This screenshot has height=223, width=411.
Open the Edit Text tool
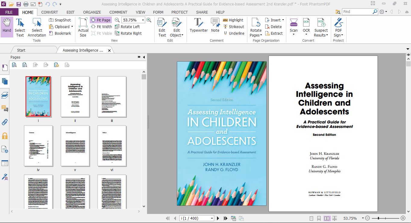click(x=162, y=27)
